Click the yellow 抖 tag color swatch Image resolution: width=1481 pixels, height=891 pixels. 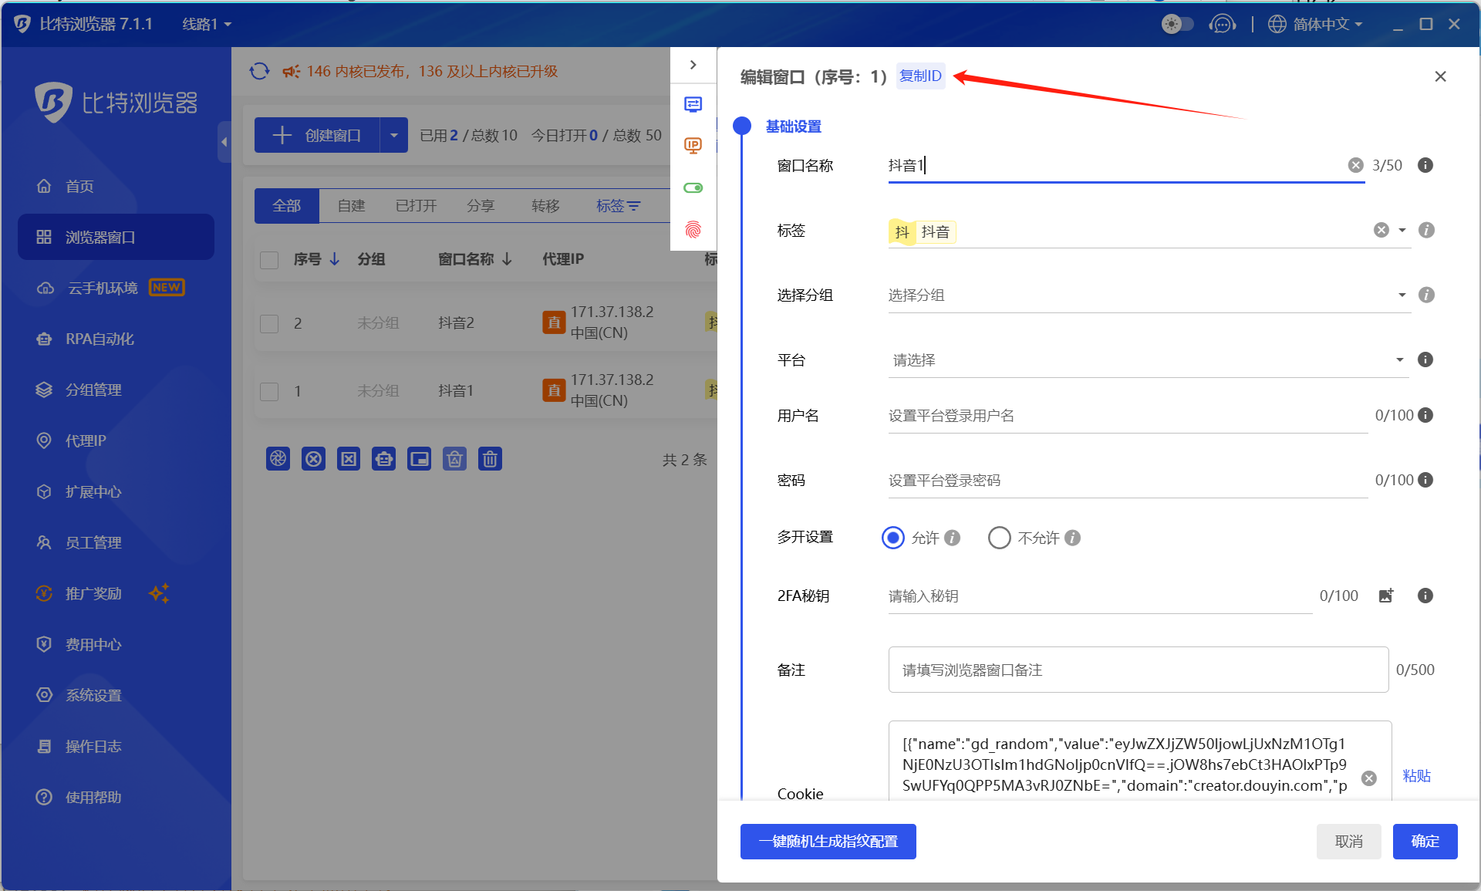(902, 231)
